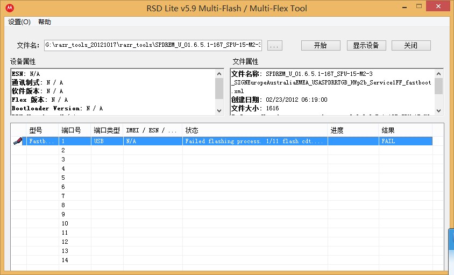Click the 开始 button
This screenshot has width=454, height=275.
pyautogui.click(x=321, y=46)
